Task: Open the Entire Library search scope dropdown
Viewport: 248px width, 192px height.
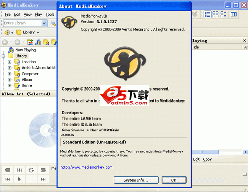Action: coord(44,23)
